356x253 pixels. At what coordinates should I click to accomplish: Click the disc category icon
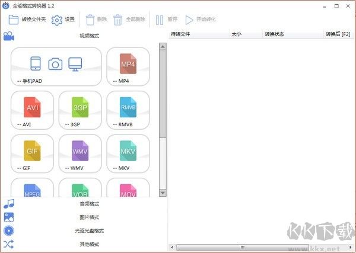coord(9,231)
